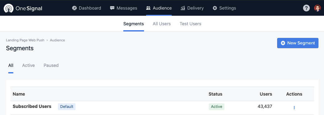Switch to the All Users tab
This screenshot has width=324, height=115.
click(x=162, y=24)
